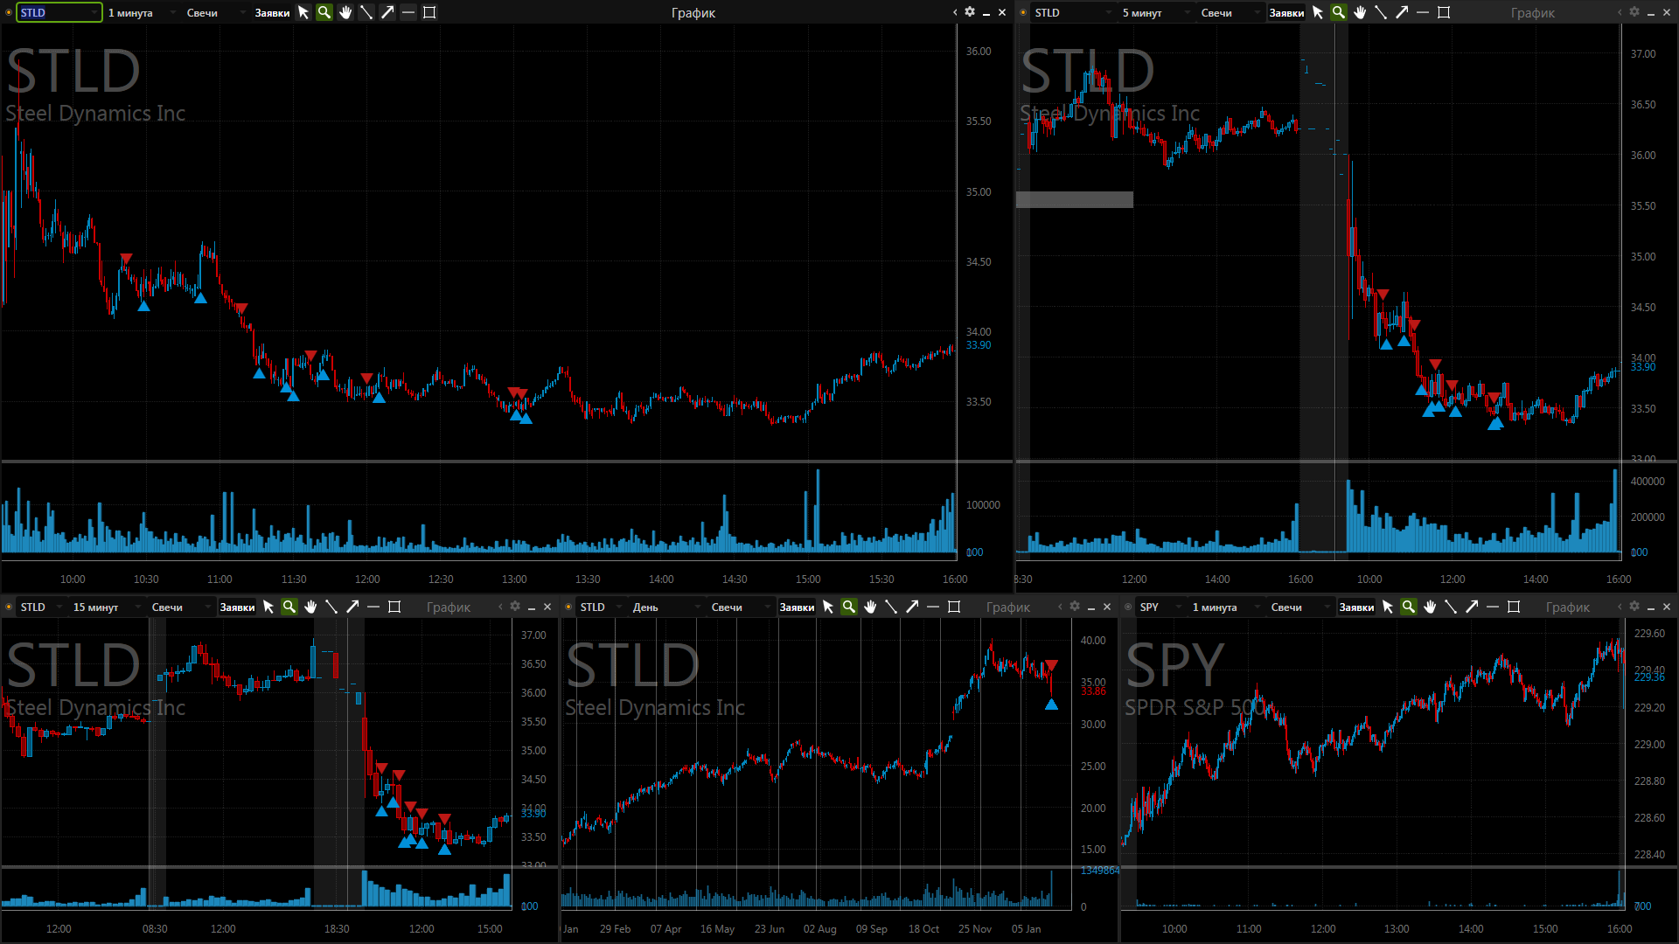1679x944 pixels.
Task: Click the cursor tool in SPY chart
Action: (x=1388, y=607)
